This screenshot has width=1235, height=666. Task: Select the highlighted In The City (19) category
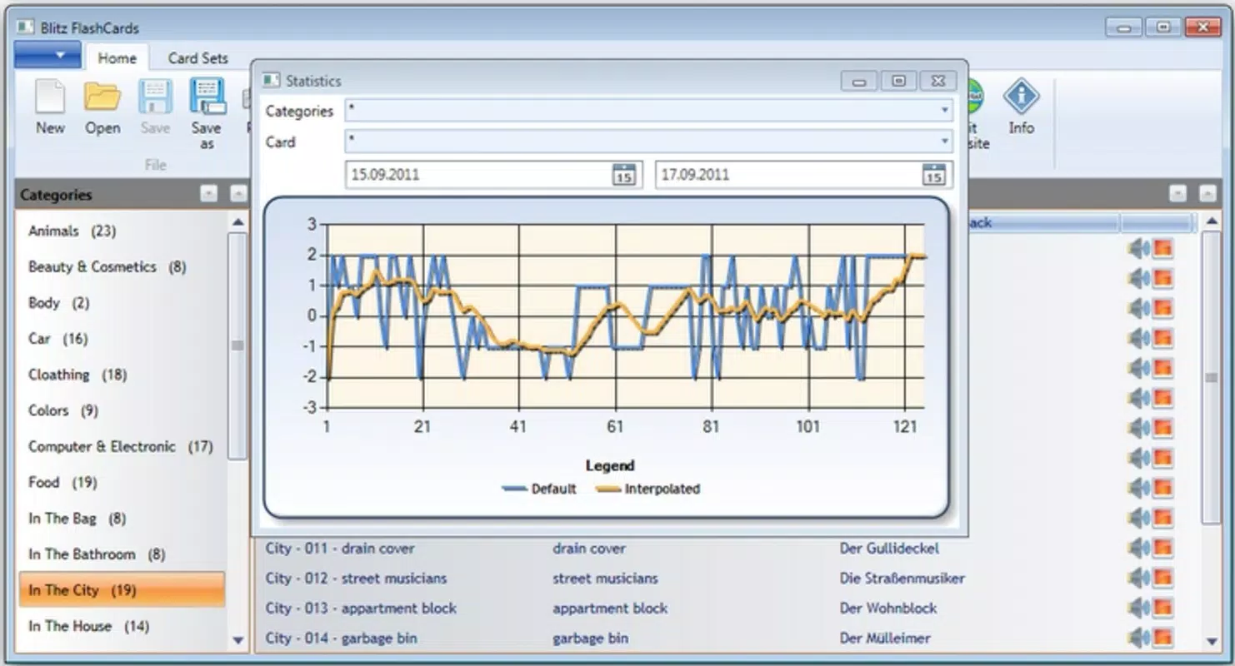coord(121,589)
